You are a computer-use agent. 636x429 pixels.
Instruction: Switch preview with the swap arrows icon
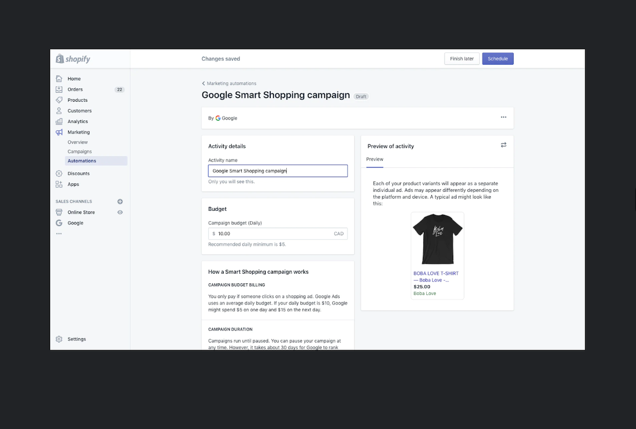[503, 145]
